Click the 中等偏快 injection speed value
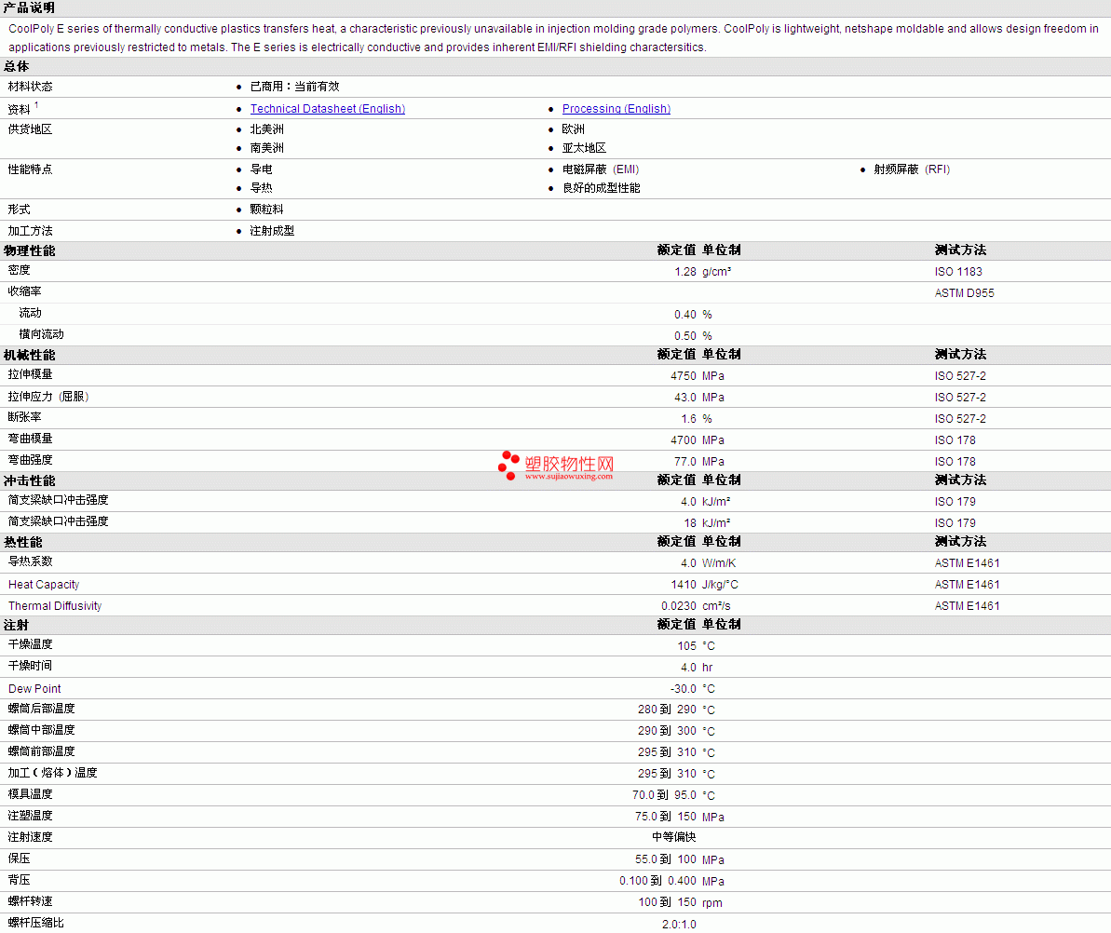Screen dimensions: 1111x933 coord(674,837)
